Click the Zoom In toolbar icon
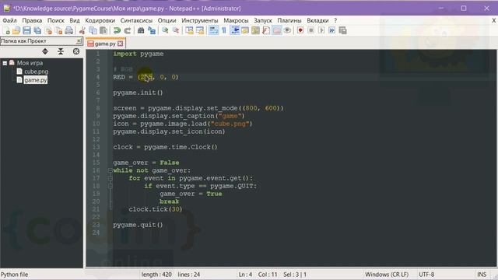Image resolution: width=498 pixels, height=280 pixels. 165,30
